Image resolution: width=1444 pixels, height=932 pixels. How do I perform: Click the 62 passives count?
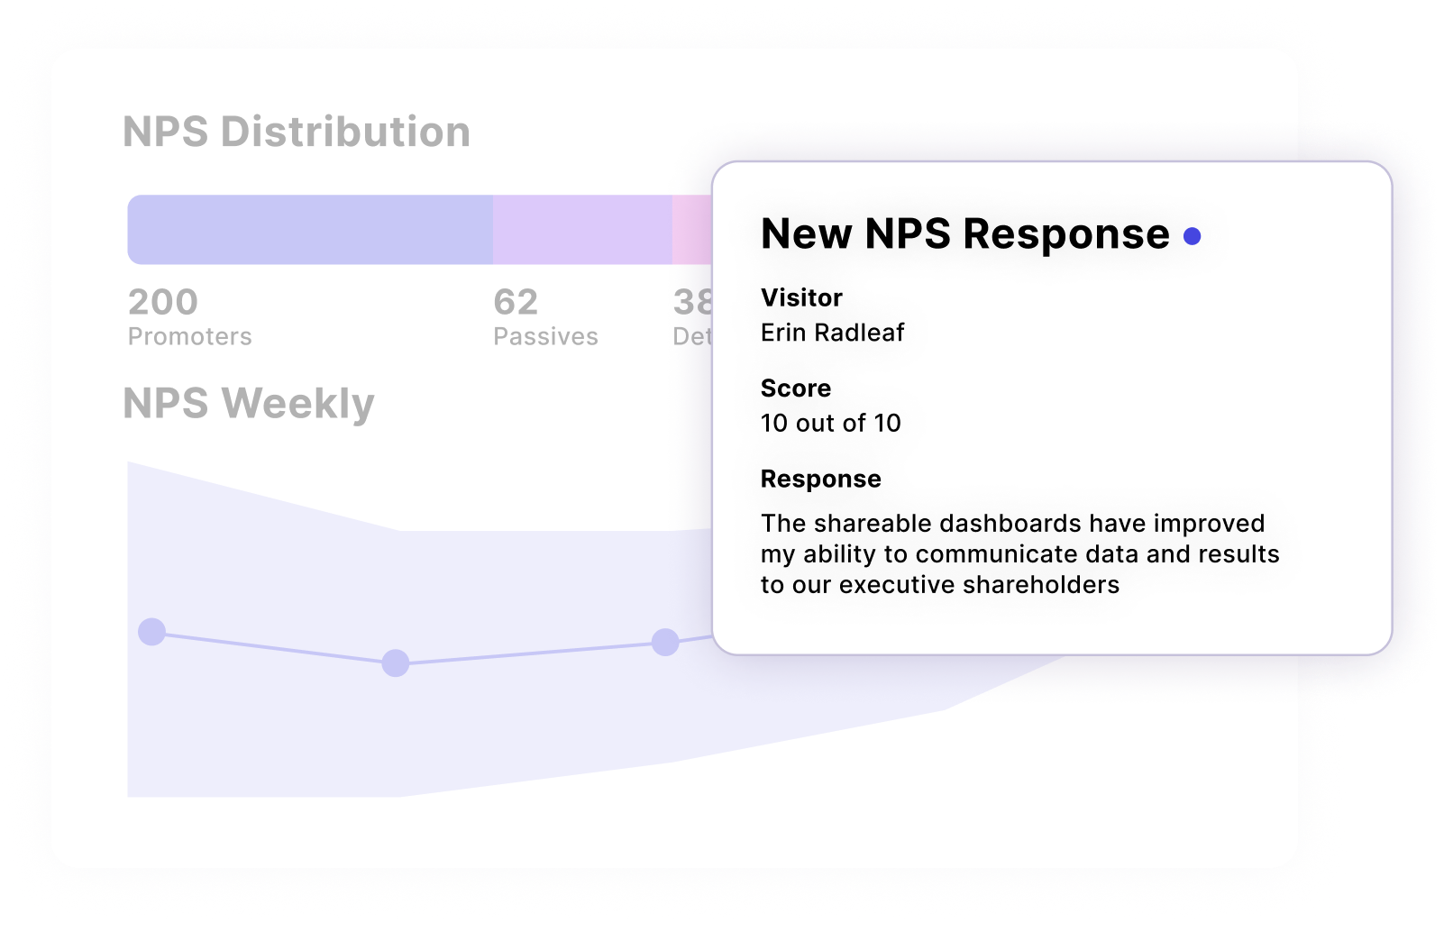[x=516, y=302]
